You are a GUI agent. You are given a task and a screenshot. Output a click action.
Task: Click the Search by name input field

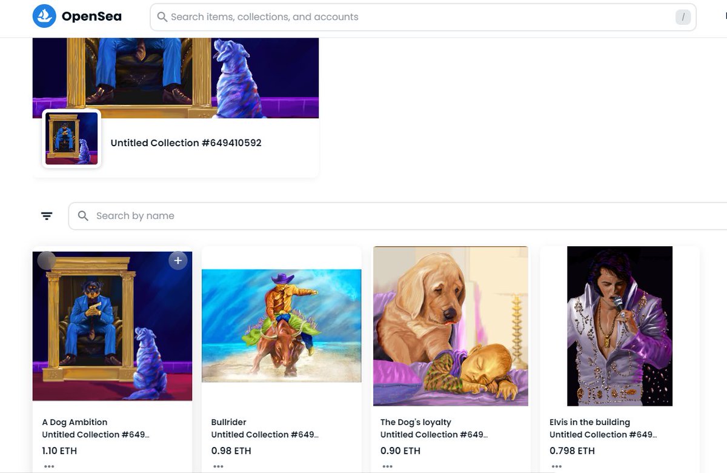[242, 216]
